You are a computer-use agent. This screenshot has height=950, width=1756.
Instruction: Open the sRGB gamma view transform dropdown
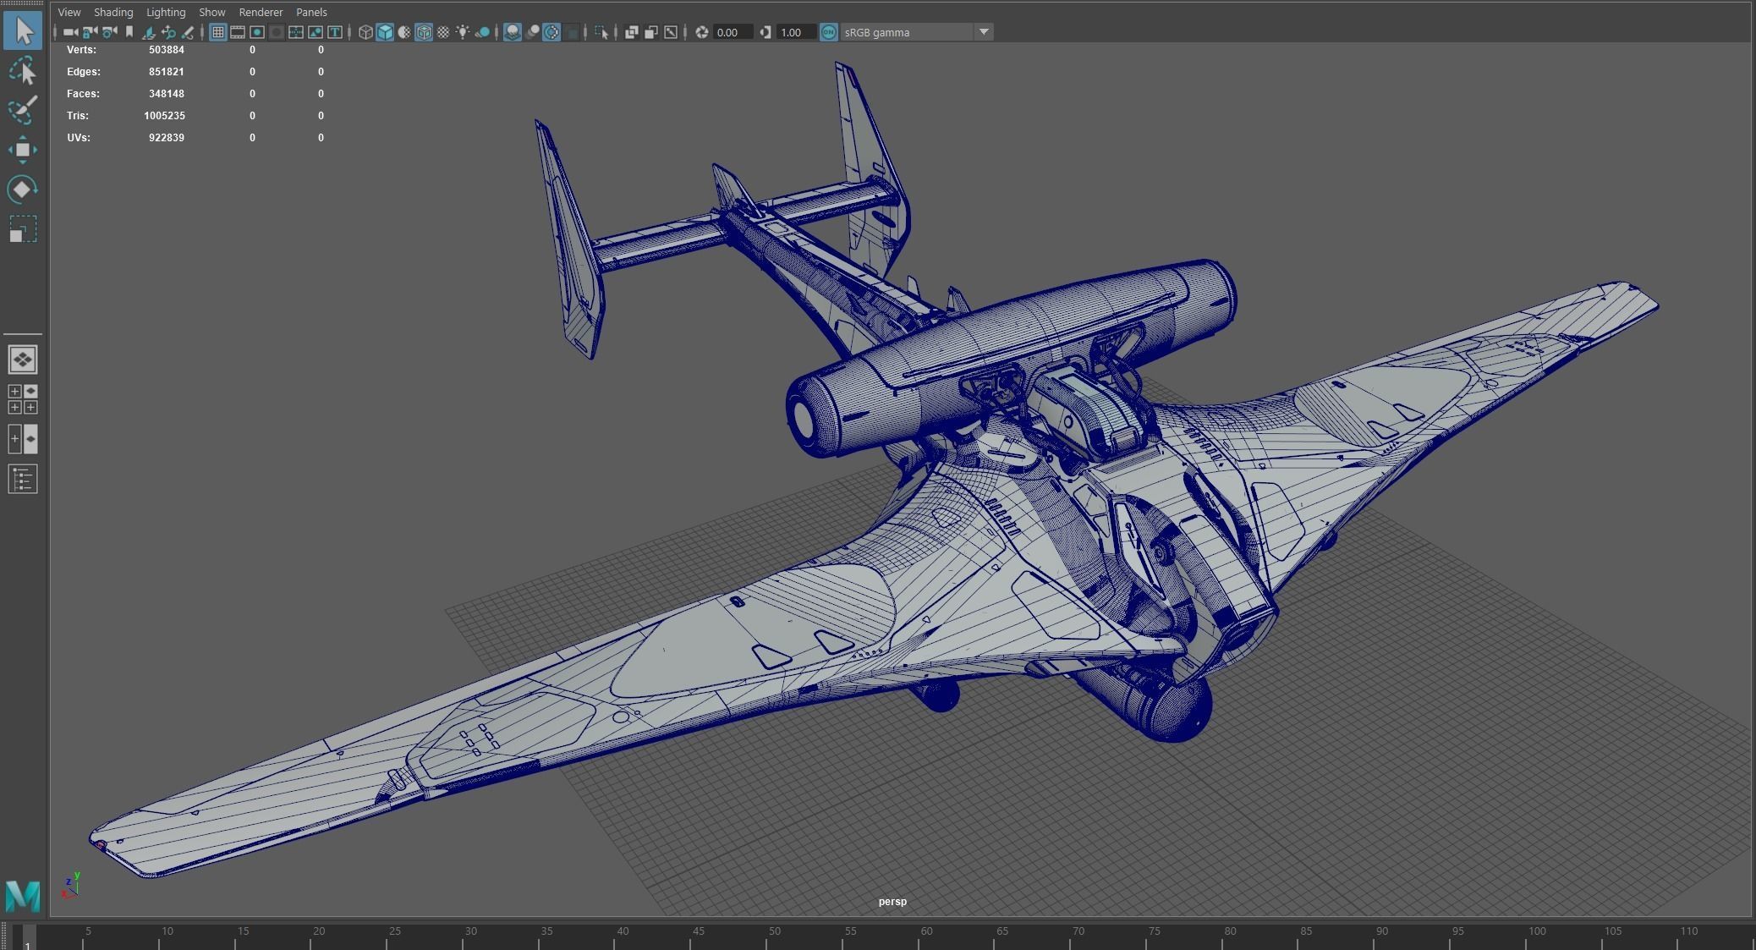983,32
